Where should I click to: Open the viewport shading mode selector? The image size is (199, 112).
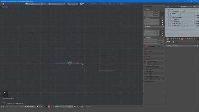(x=38, y=106)
